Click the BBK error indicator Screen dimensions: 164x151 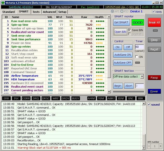click(x=141, y=98)
